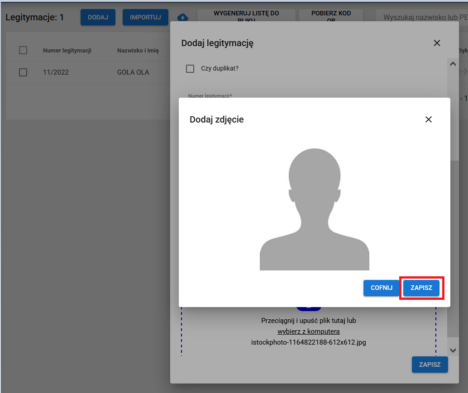Click the DODAJ button
This screenshot has width=468, height=393.
point(98,17)
